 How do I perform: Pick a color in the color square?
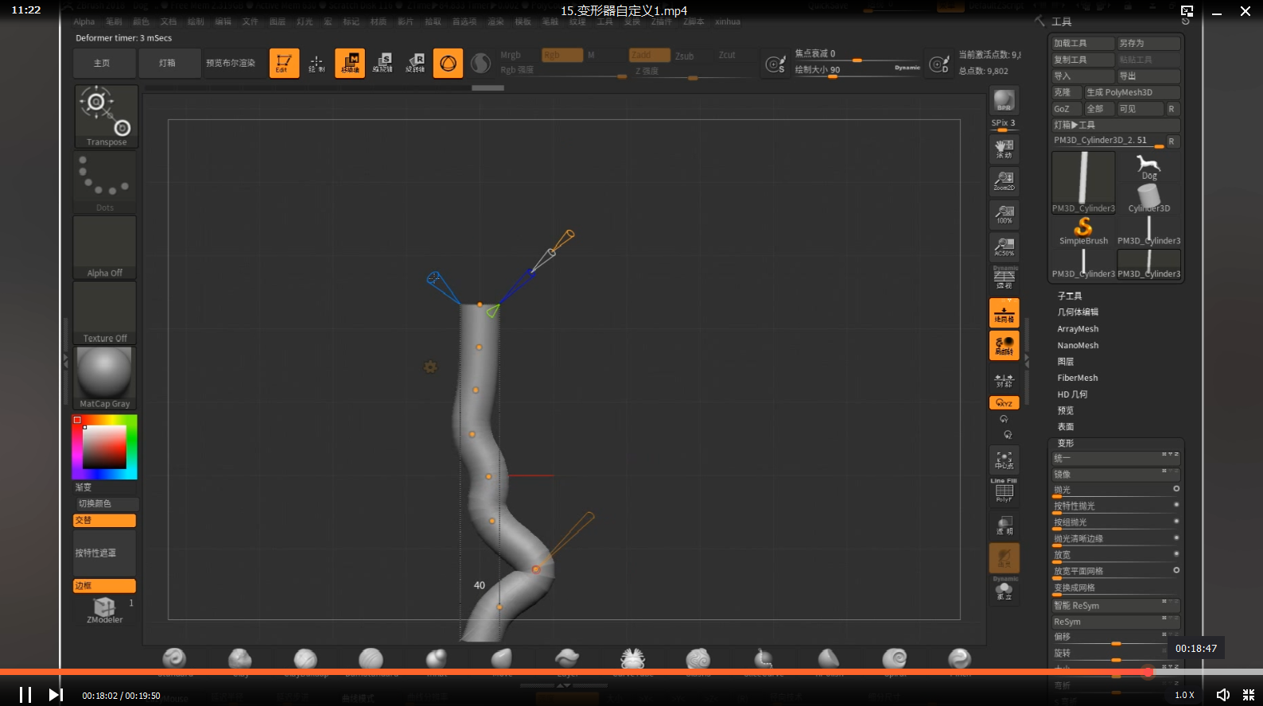point(104,447)
